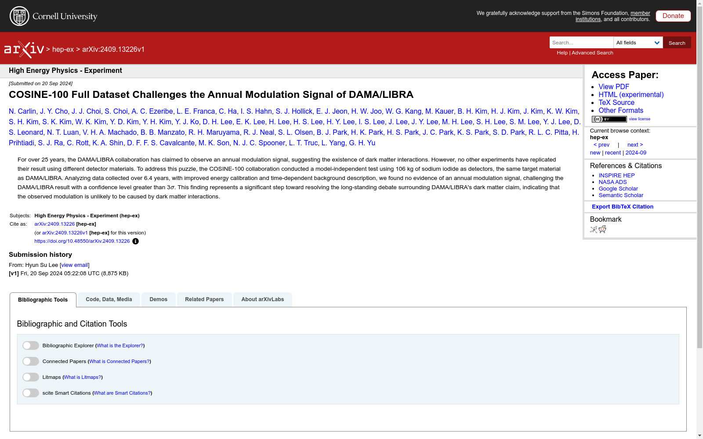Bookmark with the Reddit icon

(602, 229)
